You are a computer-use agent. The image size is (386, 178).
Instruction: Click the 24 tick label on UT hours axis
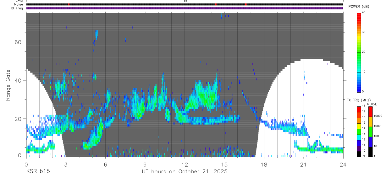click(x=343, y=165)
